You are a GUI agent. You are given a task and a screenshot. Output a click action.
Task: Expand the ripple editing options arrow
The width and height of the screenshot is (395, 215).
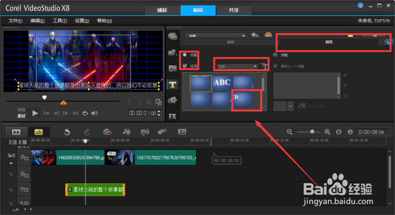[x=11, y=163]
